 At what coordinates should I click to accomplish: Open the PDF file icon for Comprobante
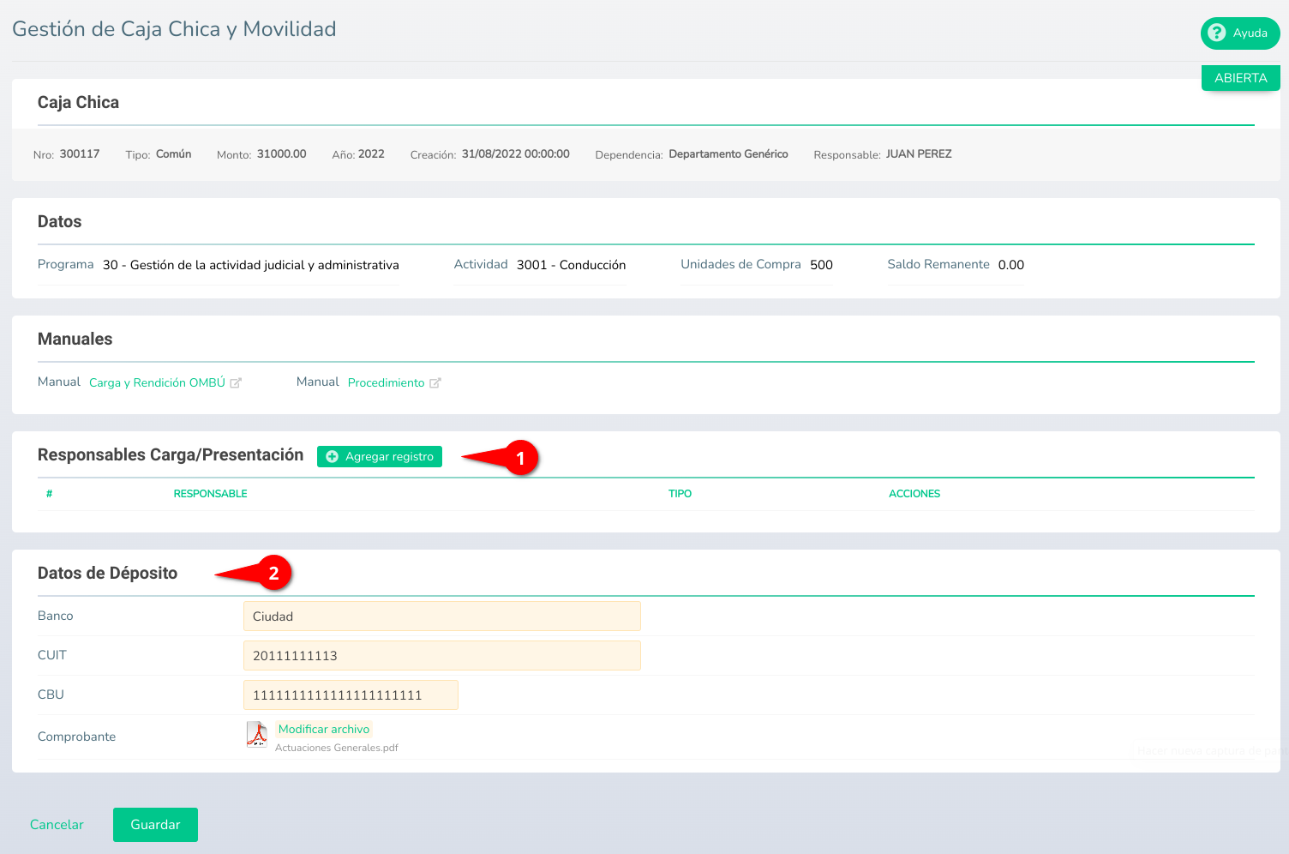(257, 735)
